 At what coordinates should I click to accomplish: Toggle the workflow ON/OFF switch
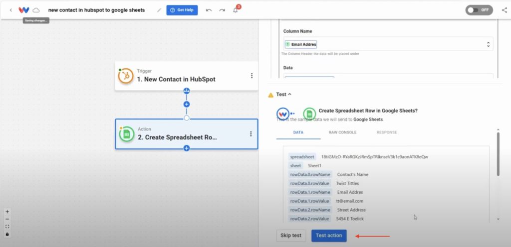click(x=479, y=10)
